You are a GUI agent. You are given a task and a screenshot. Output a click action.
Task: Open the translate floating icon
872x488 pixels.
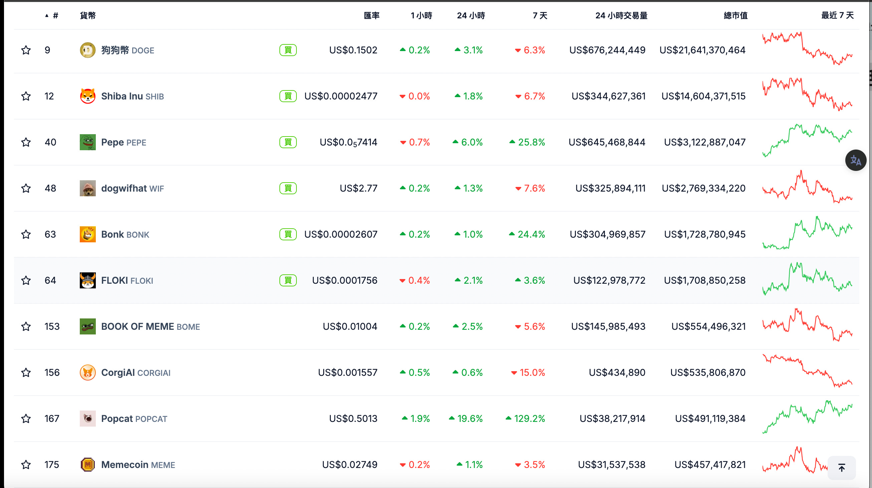855,160
